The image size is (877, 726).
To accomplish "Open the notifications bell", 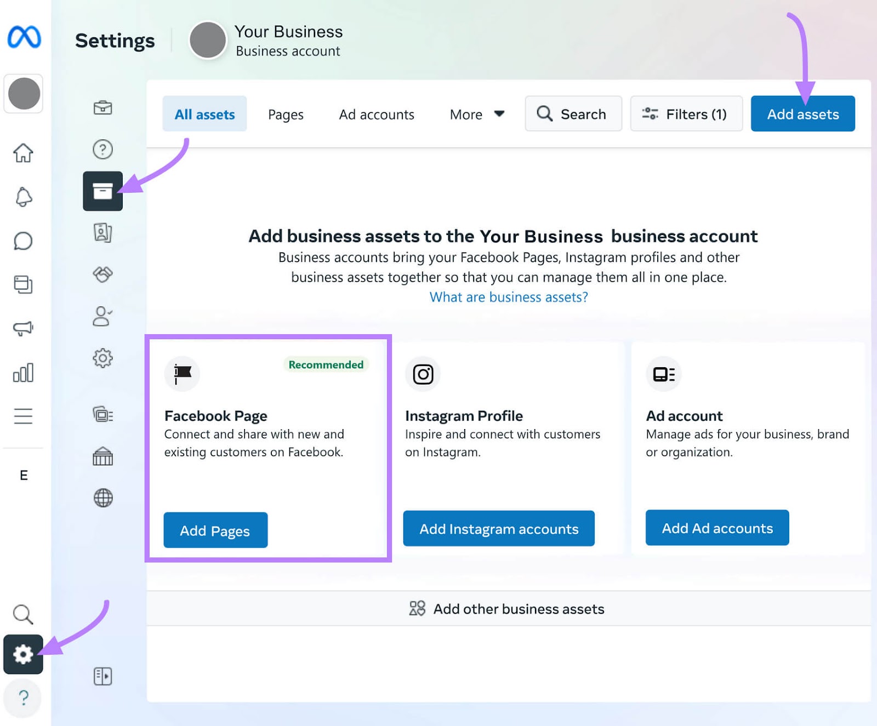I will (x=24, y=198).
